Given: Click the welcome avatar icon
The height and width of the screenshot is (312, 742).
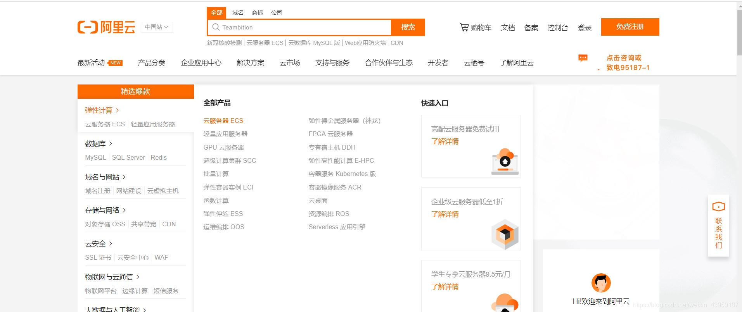Looking at the screenshot, I should pyautogui.click(x=601, y=283).
